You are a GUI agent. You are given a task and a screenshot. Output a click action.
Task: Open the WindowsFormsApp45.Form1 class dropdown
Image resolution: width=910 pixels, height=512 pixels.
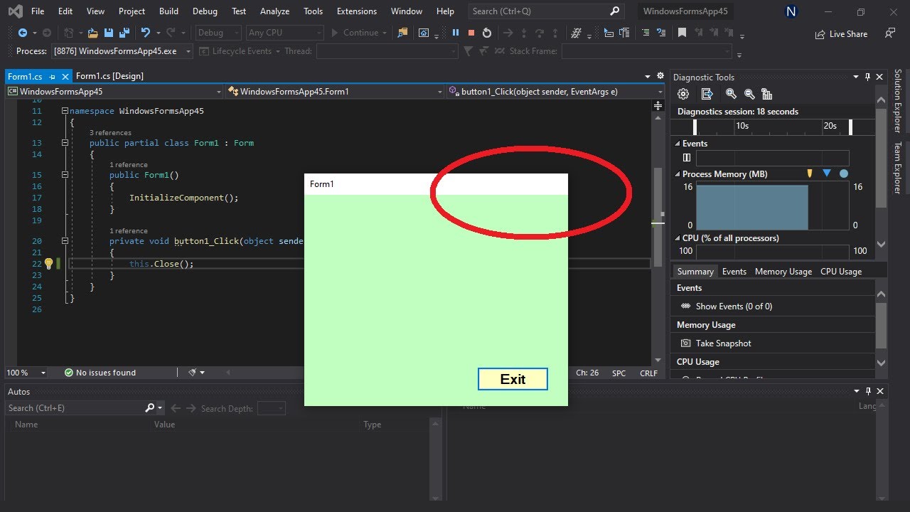335,91
